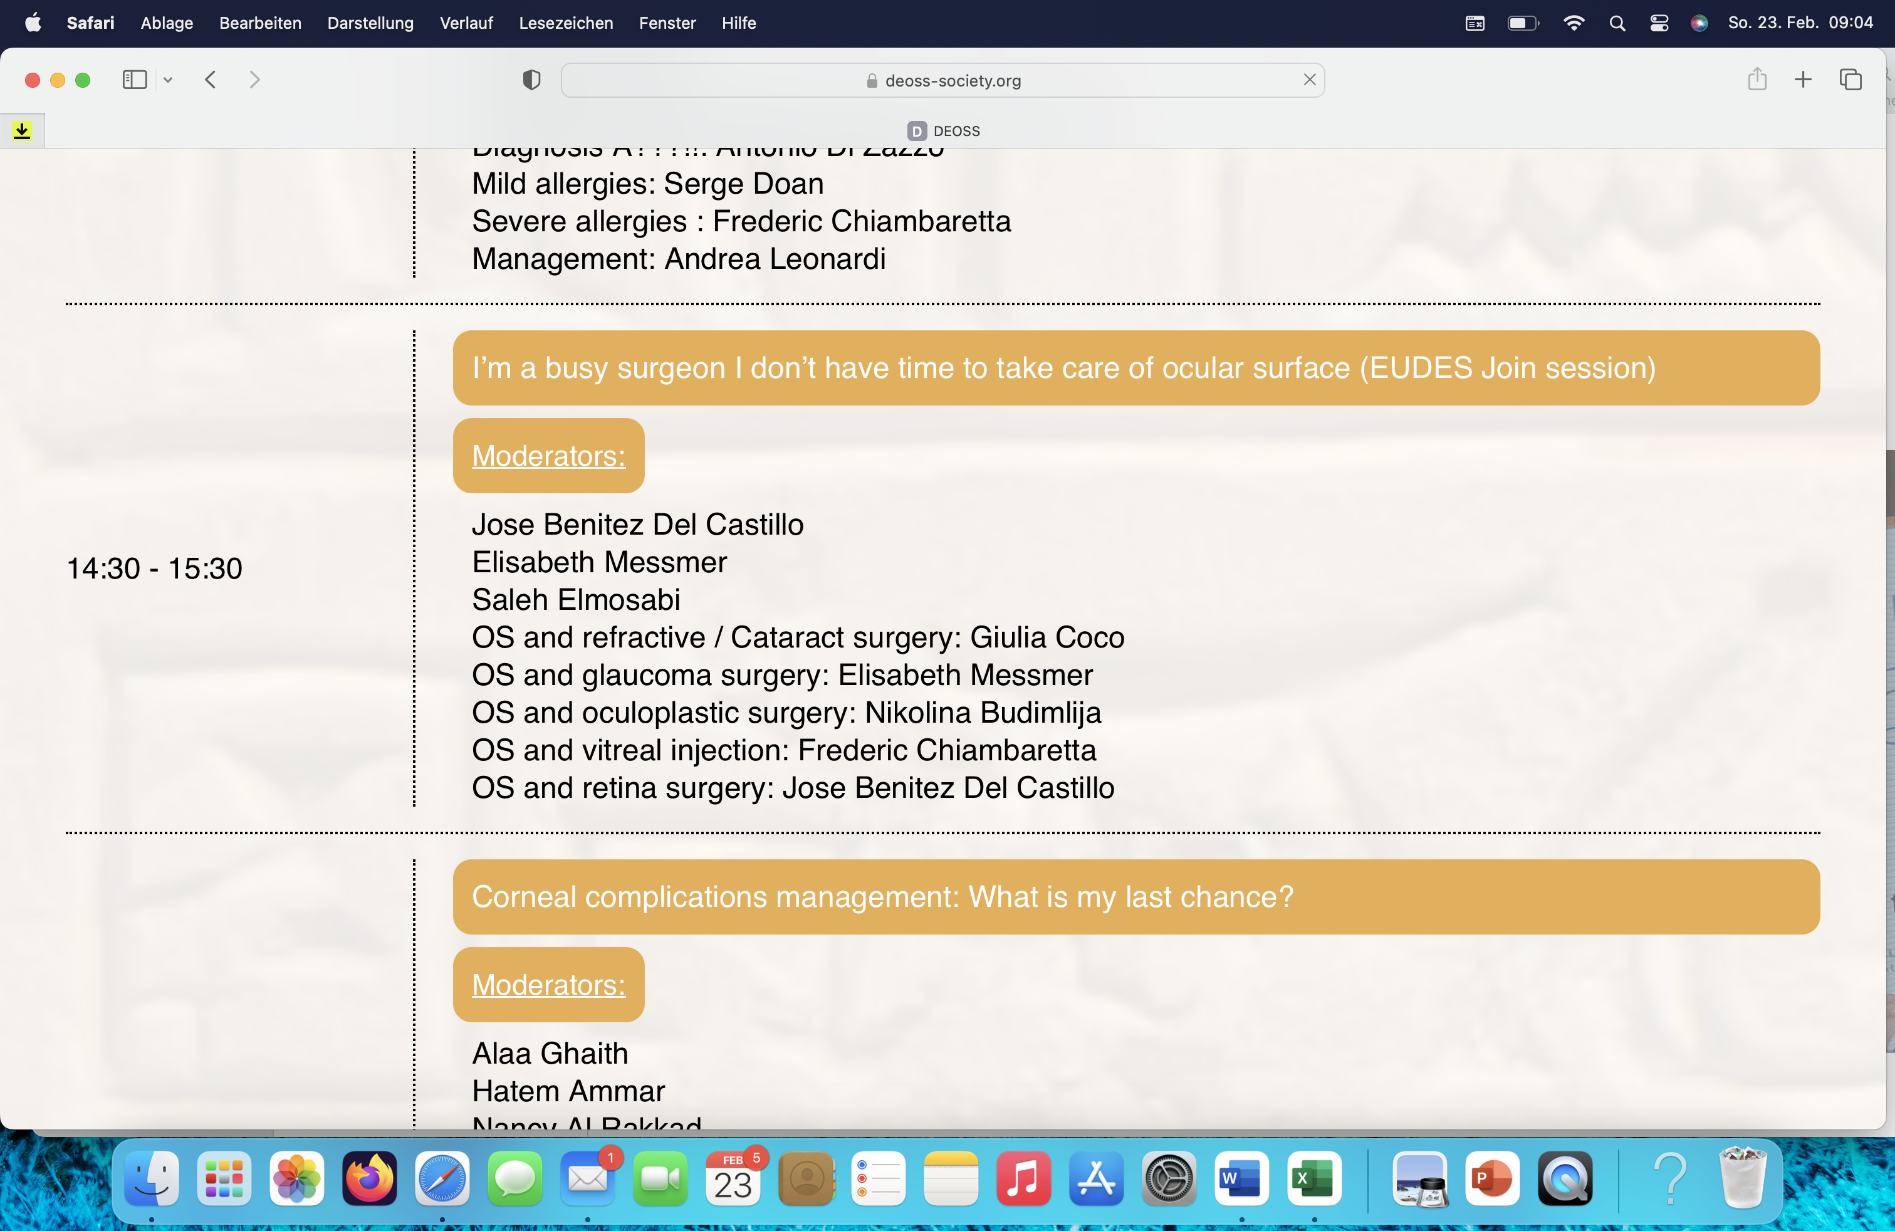Click 'Alaa Ghaith' moderator name

point(550,1052)
